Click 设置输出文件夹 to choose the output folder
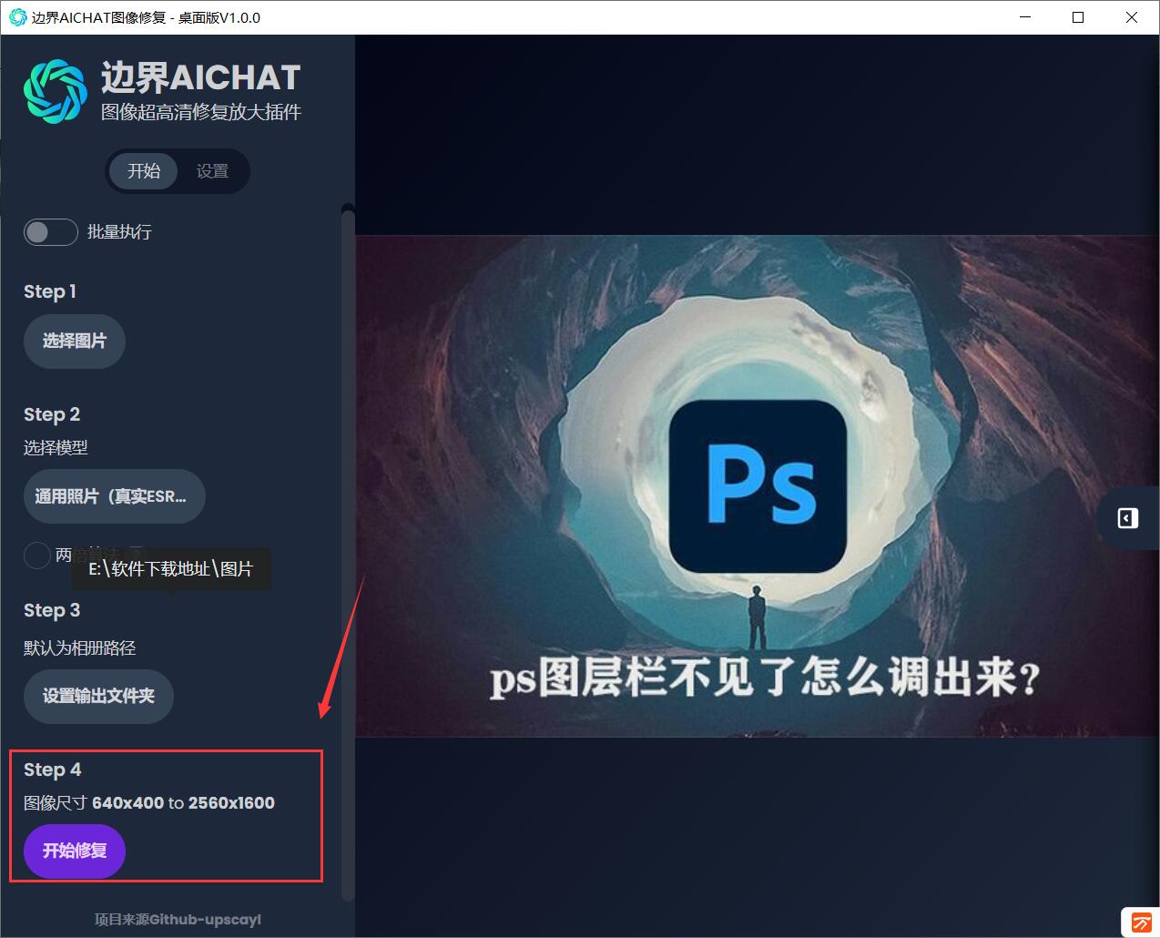Image resolution: width=1160 pixels, height=938 pixels. [x=98, y=697]
